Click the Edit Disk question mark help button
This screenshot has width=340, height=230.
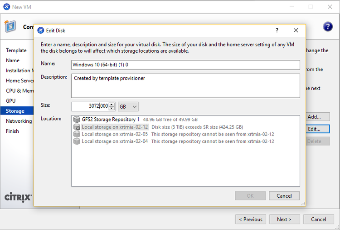coord(277,30)
